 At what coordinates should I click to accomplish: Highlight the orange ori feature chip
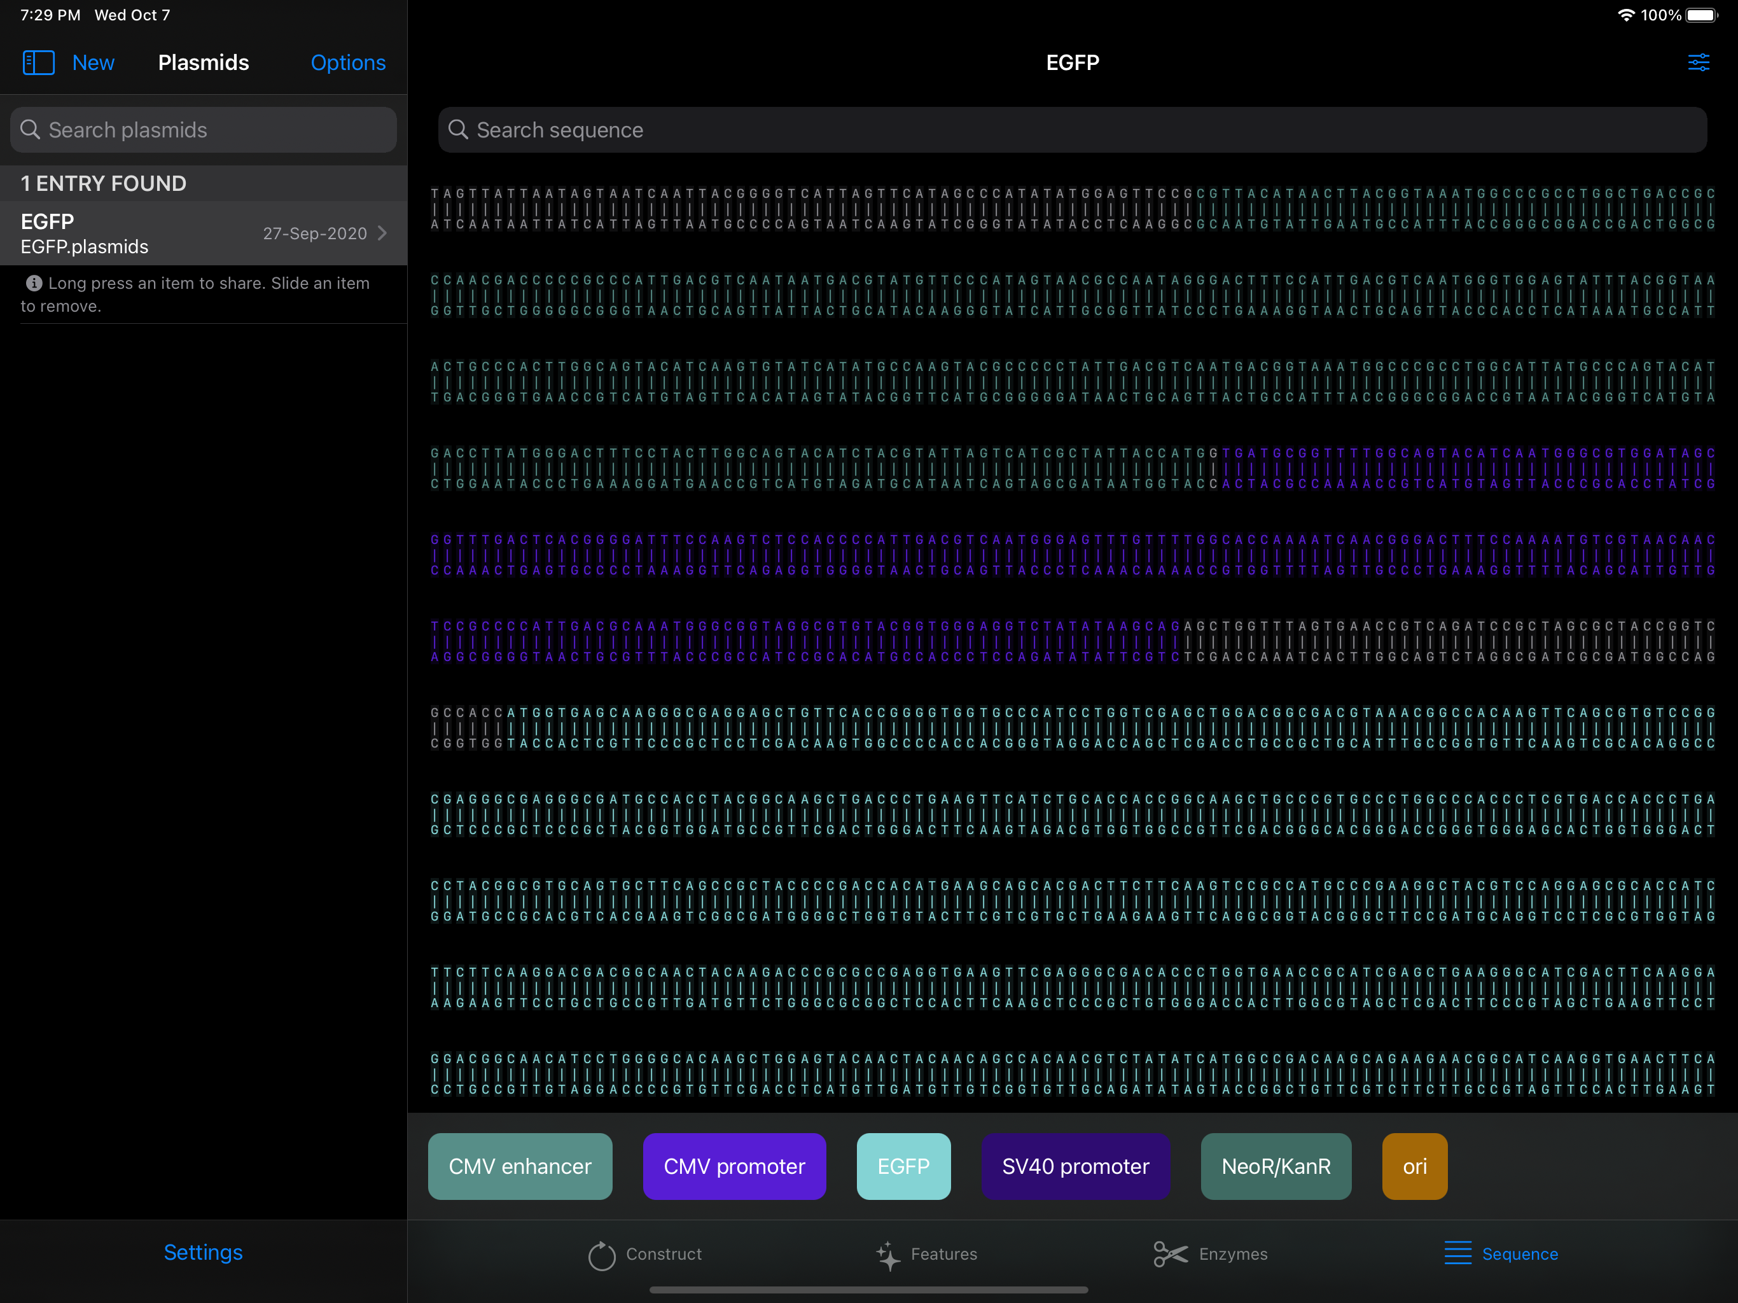coord(1414,1166)
